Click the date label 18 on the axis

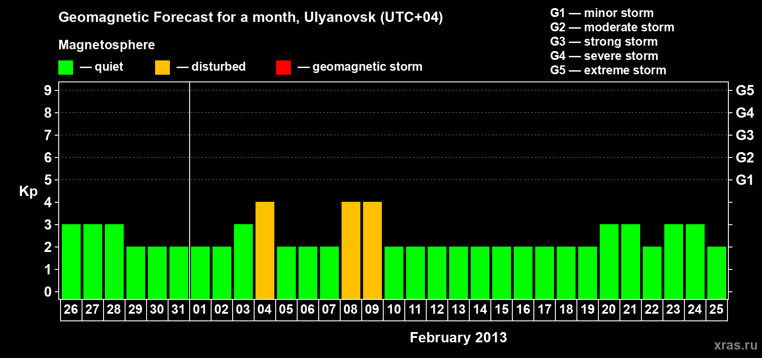click(x=566, y=310)
